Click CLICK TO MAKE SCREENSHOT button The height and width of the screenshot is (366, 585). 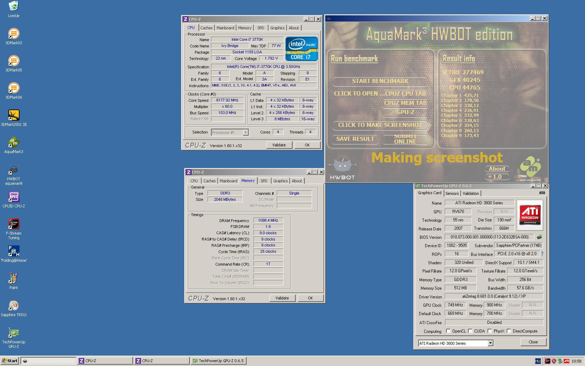(380, 125)
